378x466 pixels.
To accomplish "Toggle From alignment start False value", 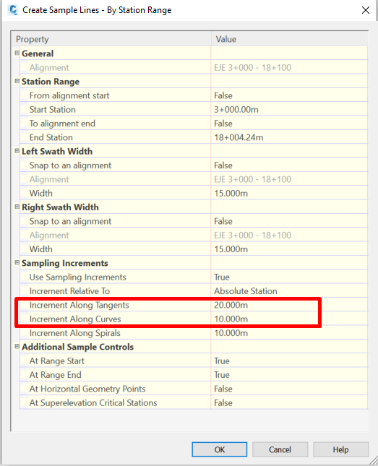I will (x=289, y=95).
